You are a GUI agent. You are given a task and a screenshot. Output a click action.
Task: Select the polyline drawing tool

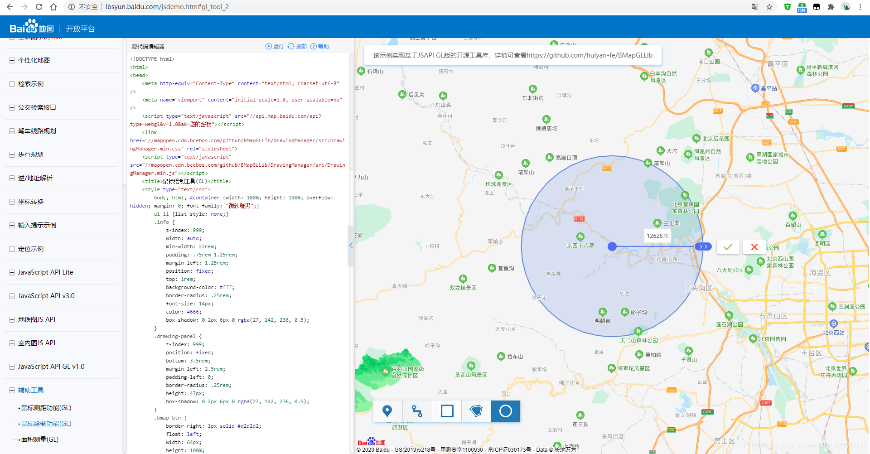click(417, 411)
